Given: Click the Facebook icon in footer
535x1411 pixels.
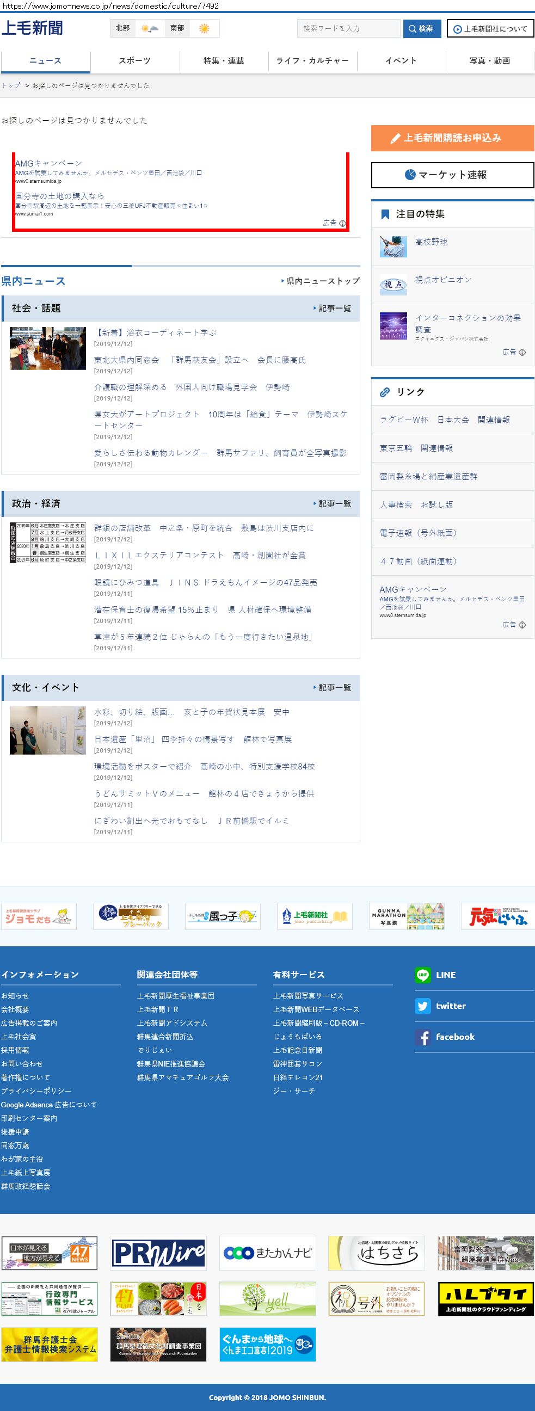Looking at the screenshot, I should coord(422,1037).
